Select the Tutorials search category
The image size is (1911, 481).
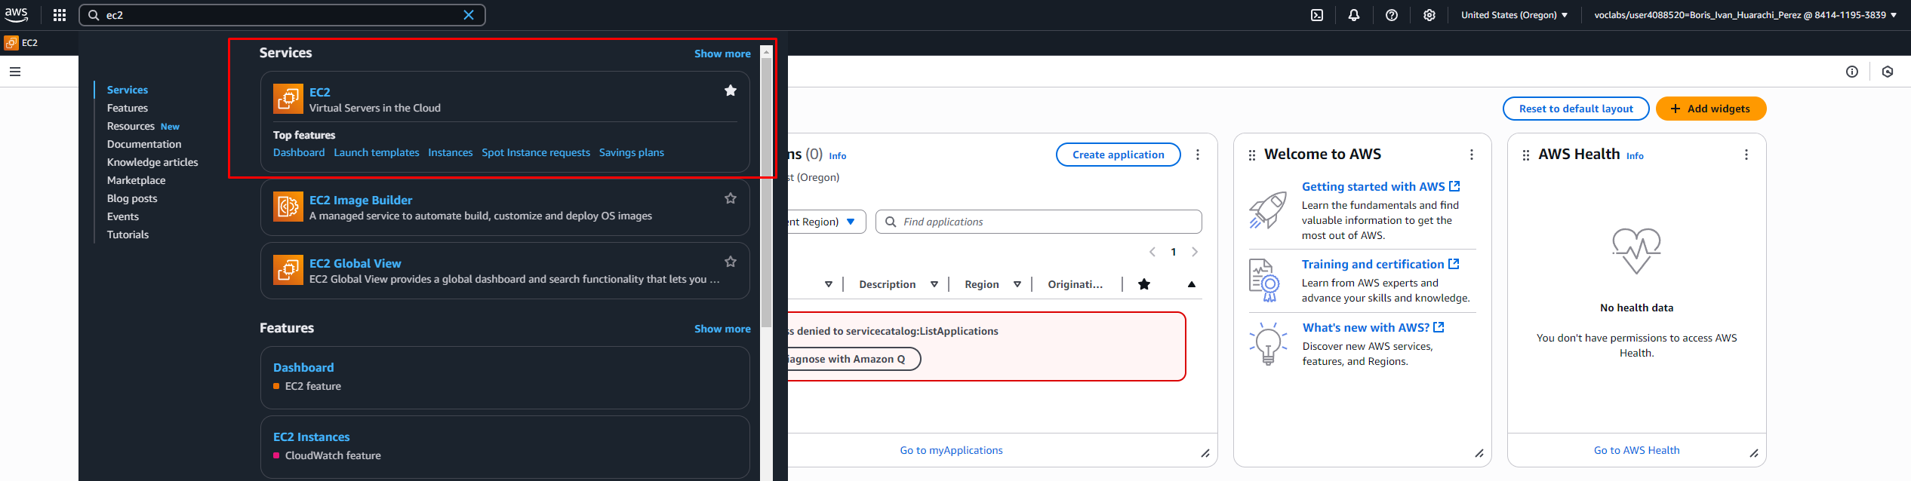[128, 234]
